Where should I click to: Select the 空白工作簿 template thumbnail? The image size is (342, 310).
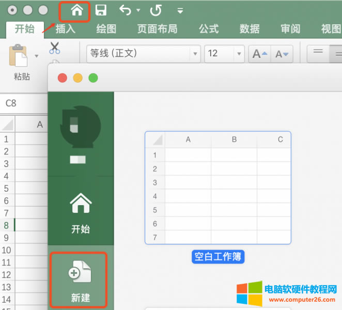(217, 188)
